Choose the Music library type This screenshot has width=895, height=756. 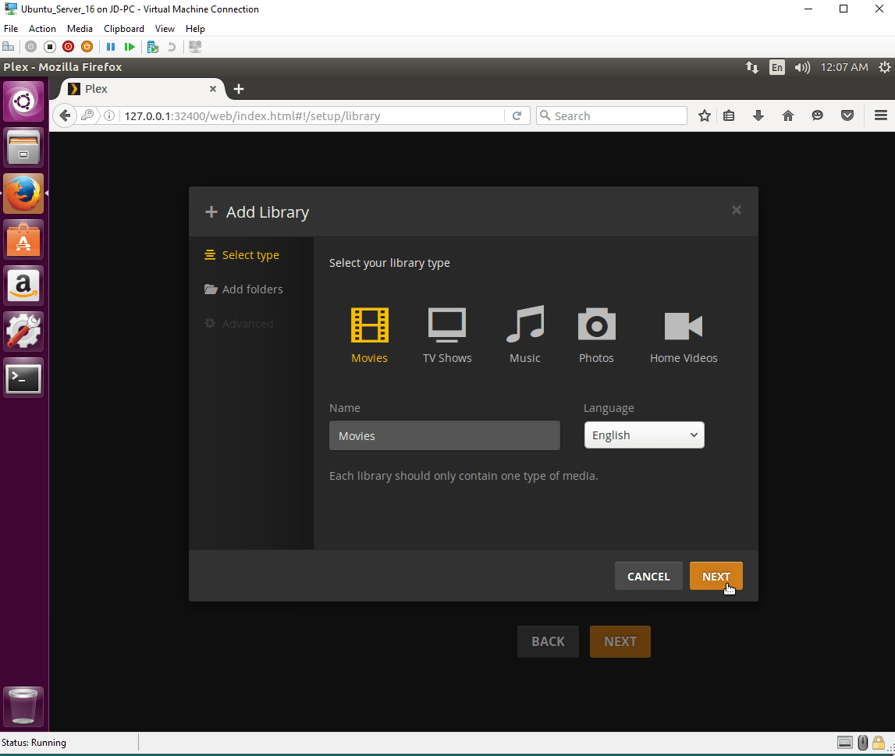(524, 335)
